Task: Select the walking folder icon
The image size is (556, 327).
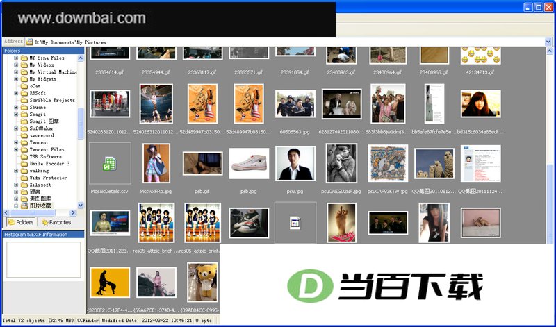Action: click(x=24, y=171)
